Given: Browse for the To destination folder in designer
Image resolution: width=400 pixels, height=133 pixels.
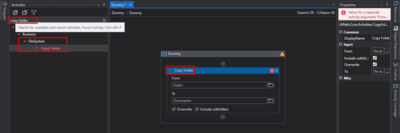Looking at the screenshot, I should [x=271, y=101].
